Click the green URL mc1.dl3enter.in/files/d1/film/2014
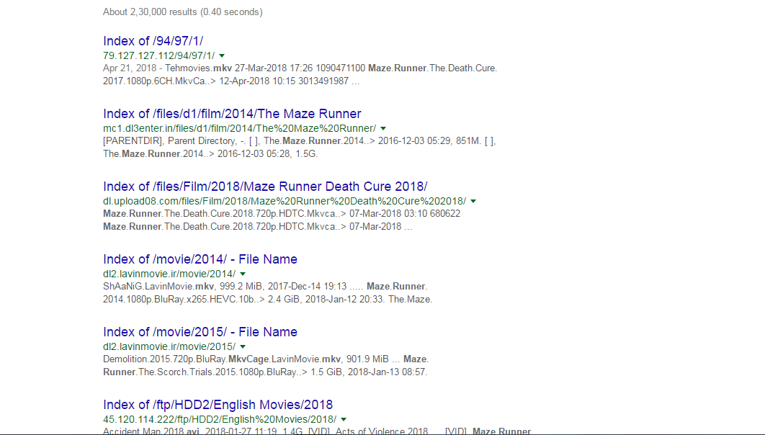 click(240, 128)
